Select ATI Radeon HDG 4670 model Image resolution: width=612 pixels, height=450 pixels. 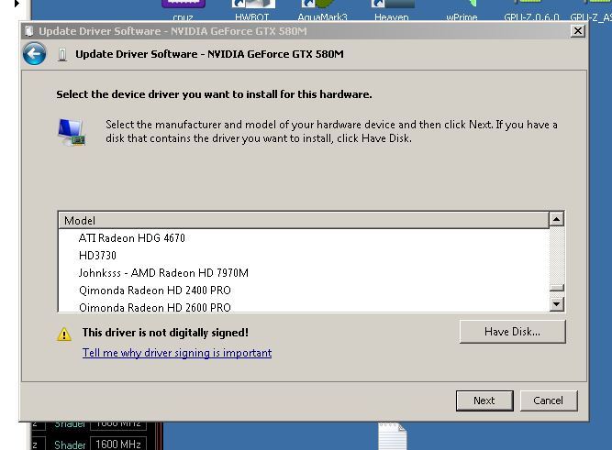(x=131, y=238)
